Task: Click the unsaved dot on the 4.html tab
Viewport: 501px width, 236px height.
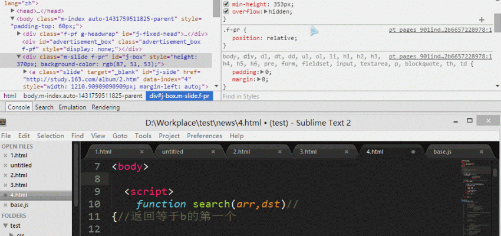Action: pos(413,152)
